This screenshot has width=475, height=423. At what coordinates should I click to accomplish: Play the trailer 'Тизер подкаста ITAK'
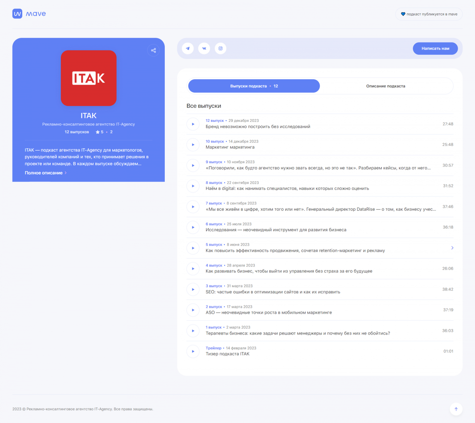193,351
